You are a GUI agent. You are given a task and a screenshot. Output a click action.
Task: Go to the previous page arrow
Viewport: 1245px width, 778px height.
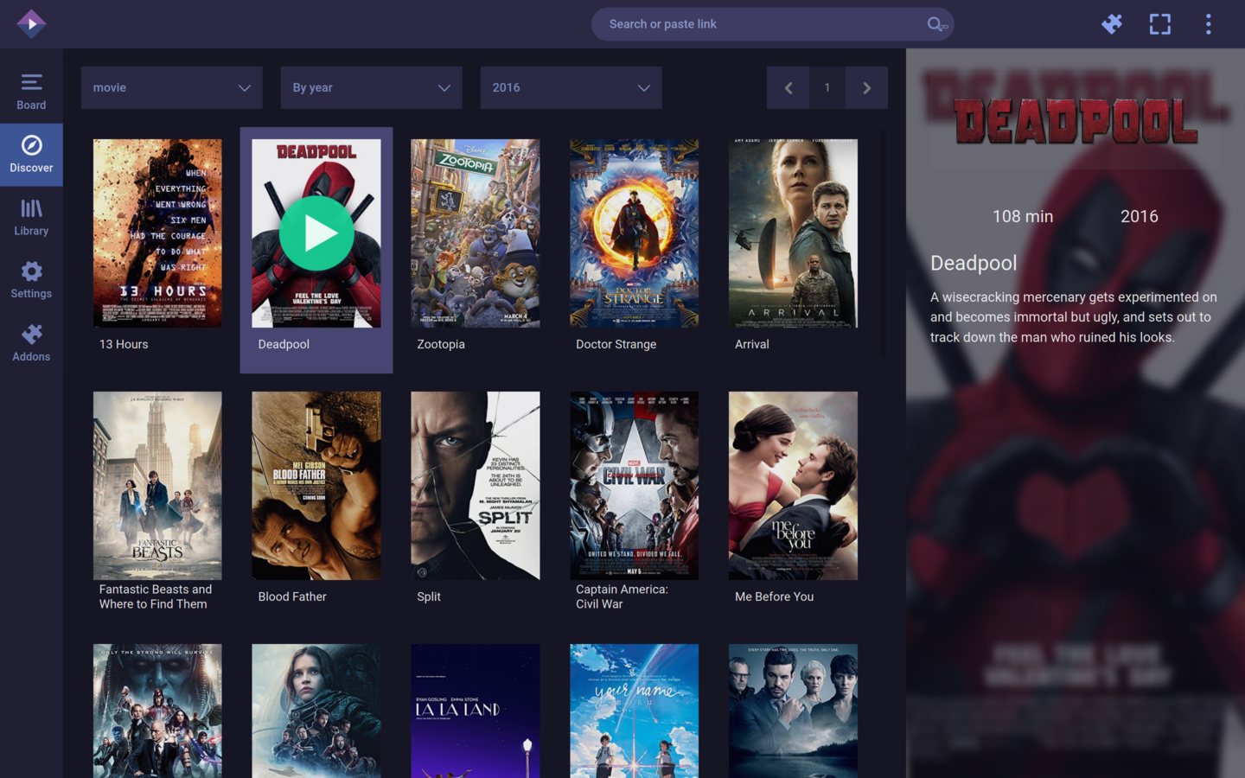pos(788,87)
